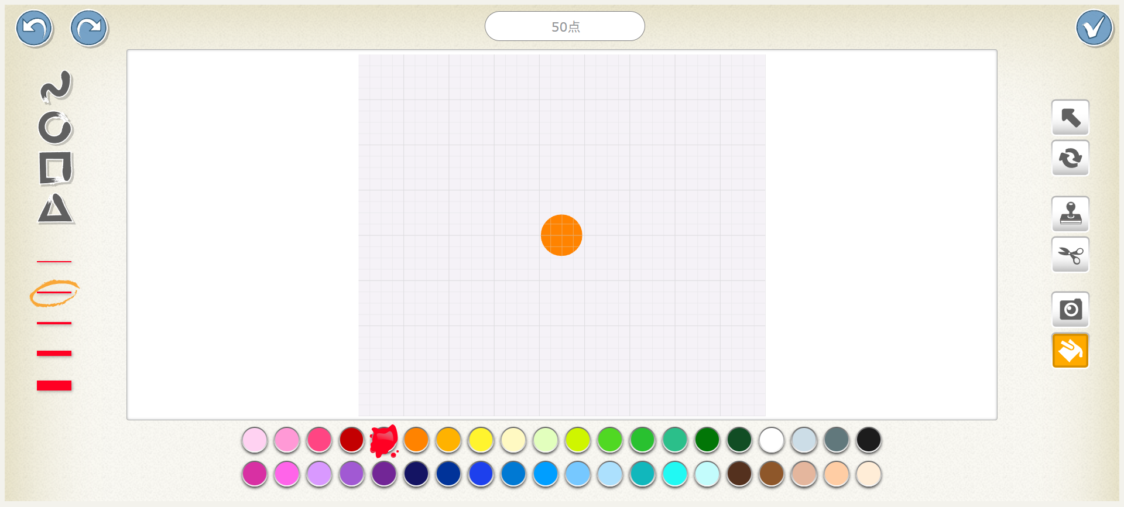
Task: Select the circle shape tool
Action: click(x=55, y=128)
